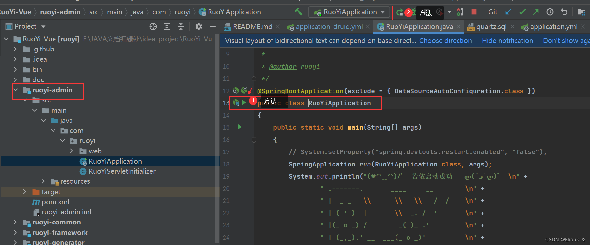
Task: Click Spring bean gutter icon on line 13
Action: click(236, 103)
